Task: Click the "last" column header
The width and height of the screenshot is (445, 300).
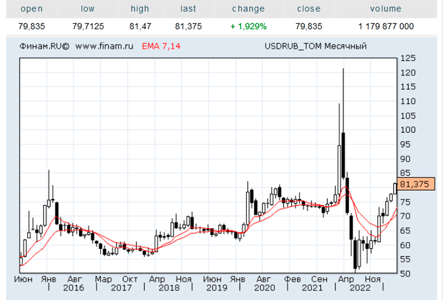Action: click(x=188, y=9)
